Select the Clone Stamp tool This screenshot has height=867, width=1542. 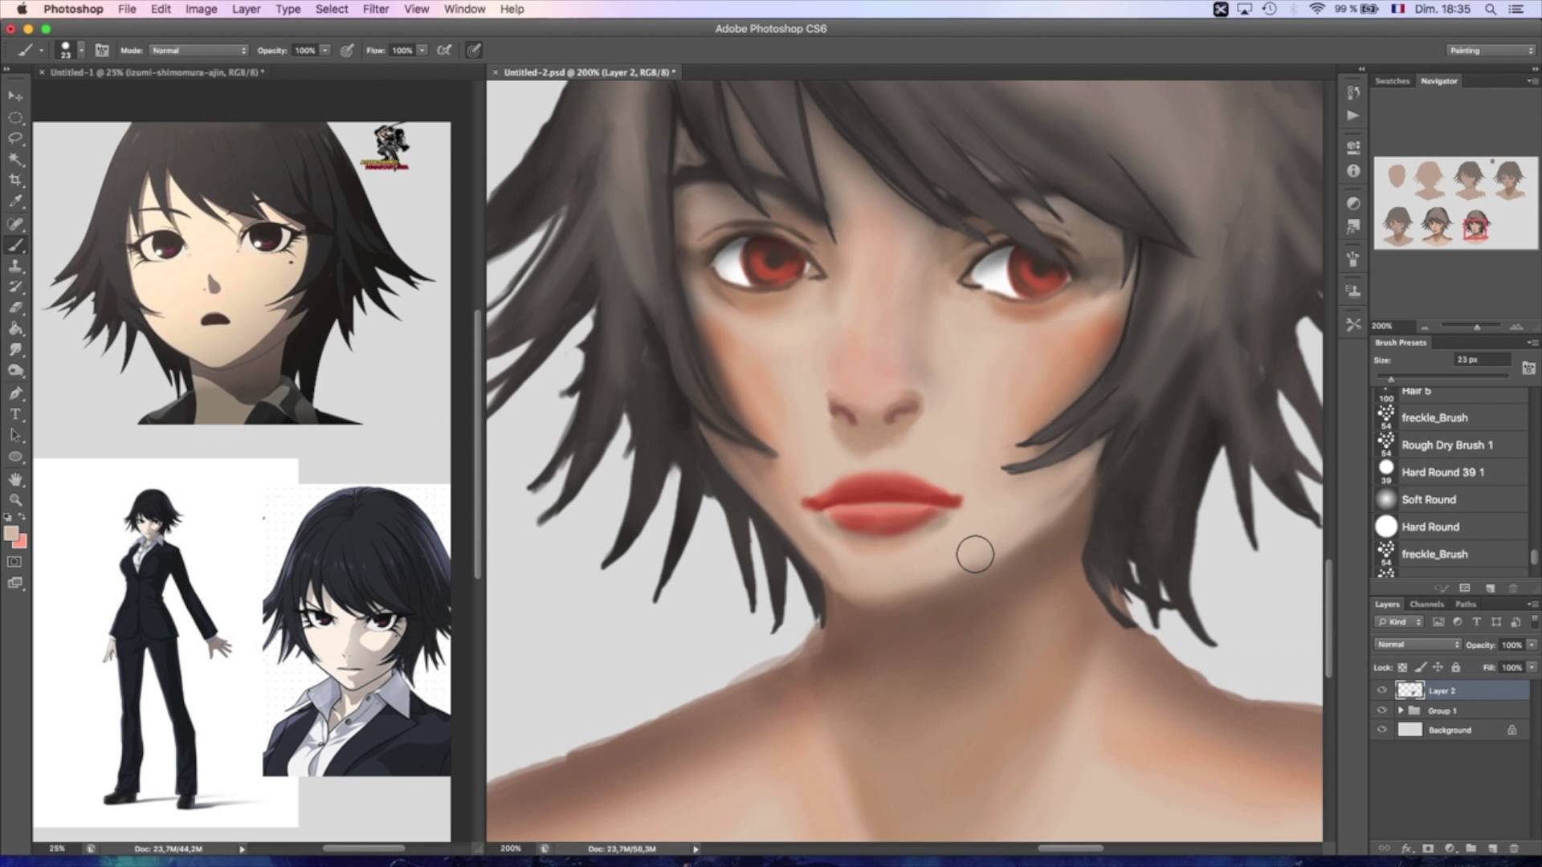[x=15, y=266]
